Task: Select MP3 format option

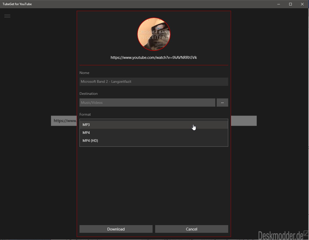Action: point(154,125)
